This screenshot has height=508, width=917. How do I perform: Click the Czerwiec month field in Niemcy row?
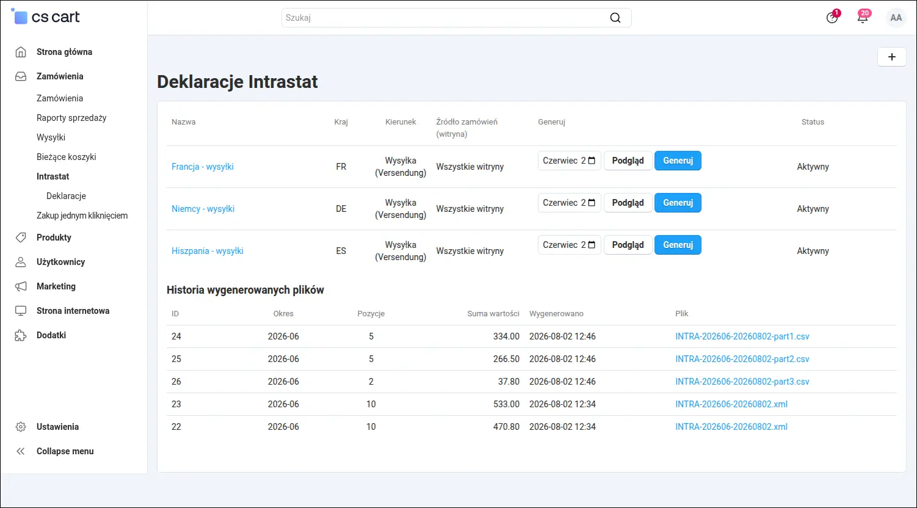pyautogui.click(x=570, y=203)
